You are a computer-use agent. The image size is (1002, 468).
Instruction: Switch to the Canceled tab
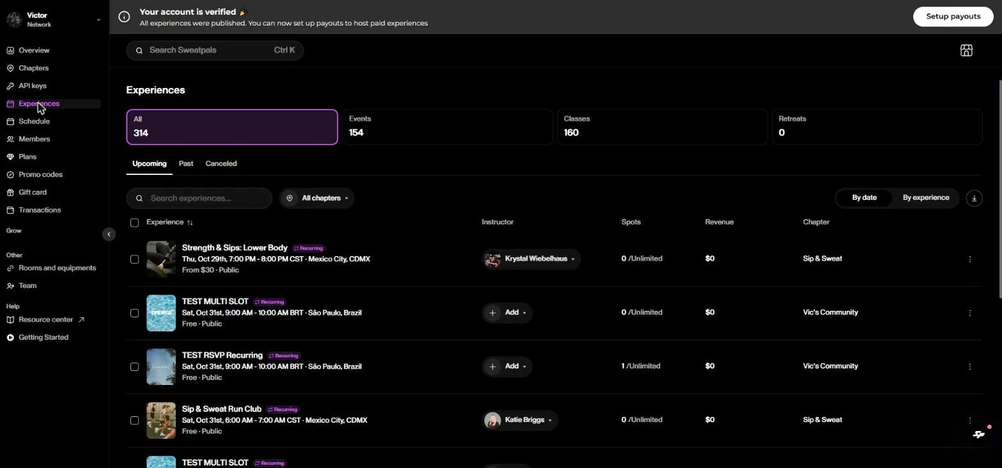(x=221, y=164)
